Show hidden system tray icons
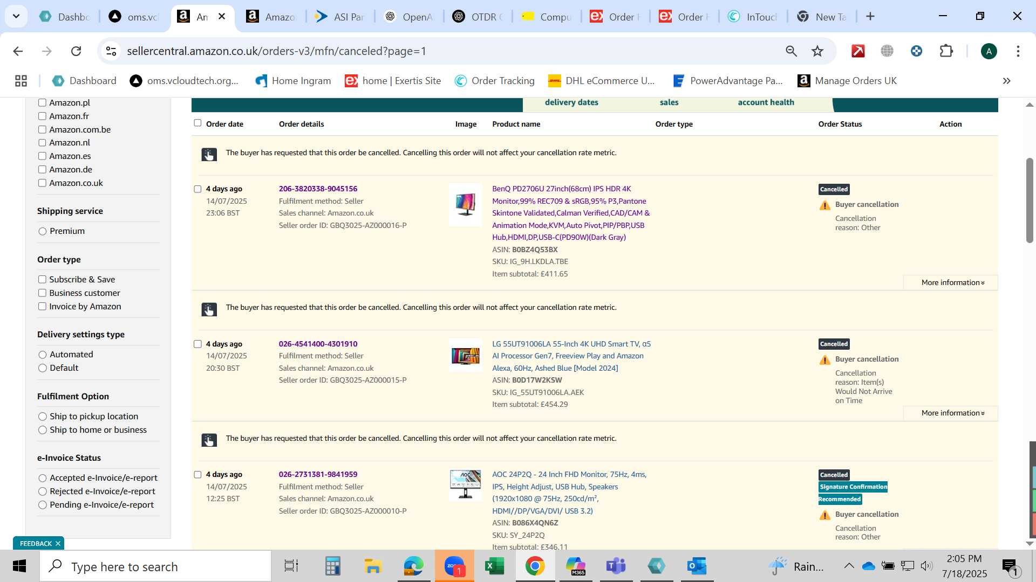 [x=849, y=566]
